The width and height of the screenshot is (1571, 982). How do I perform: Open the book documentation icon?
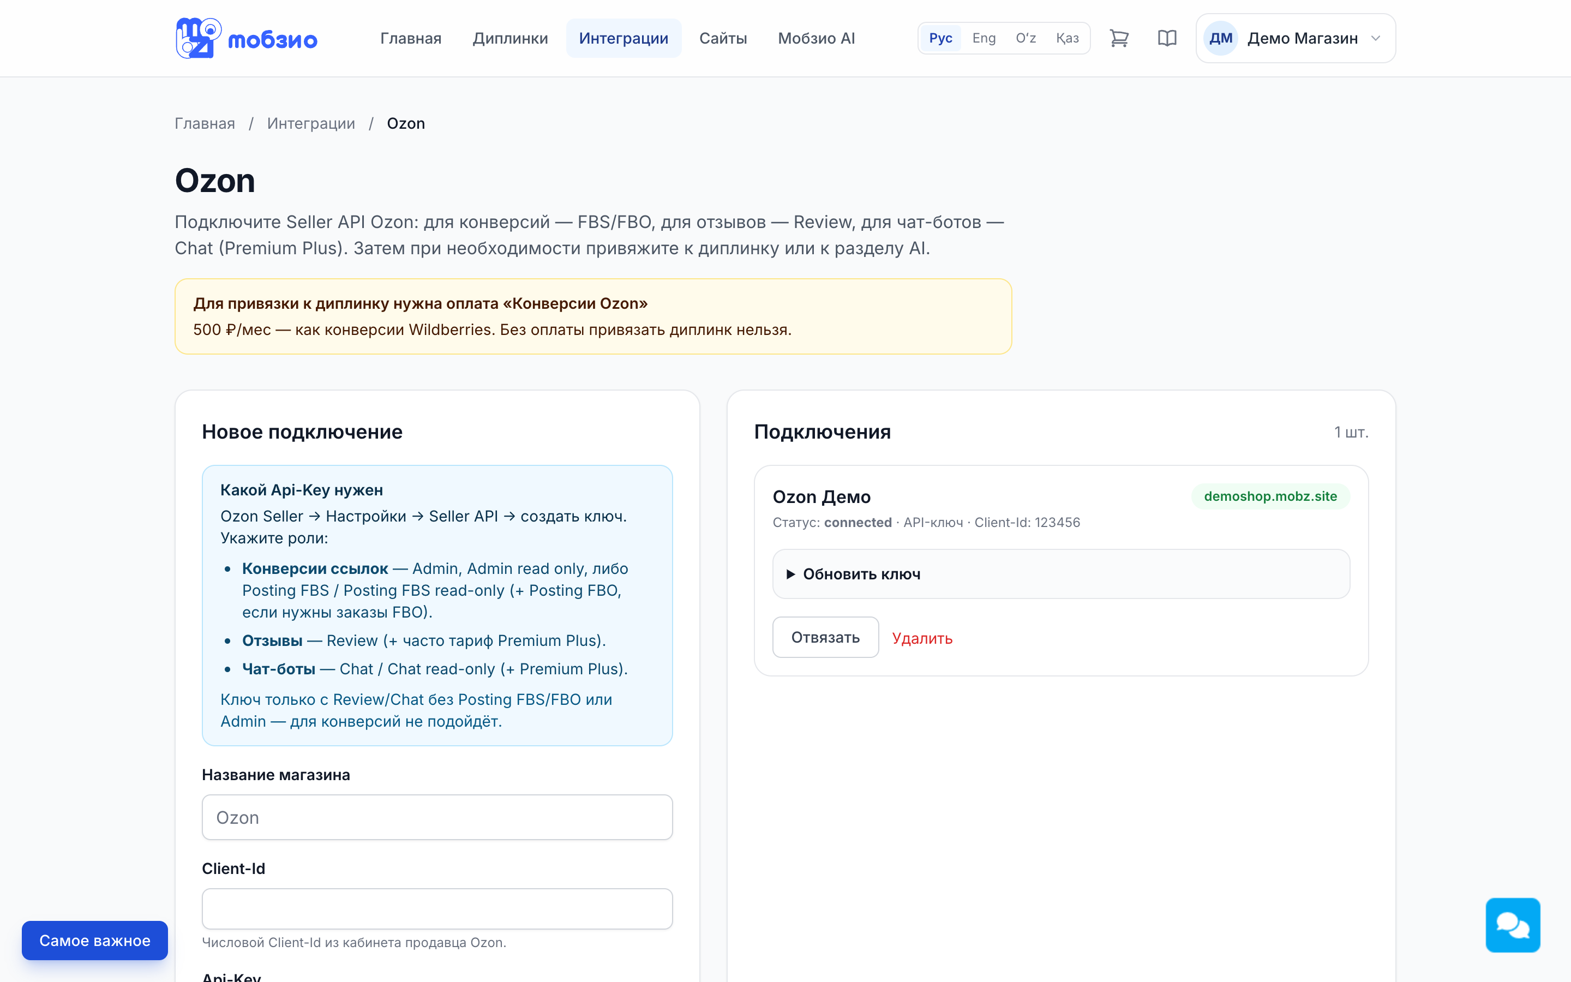pos(1167,38)
